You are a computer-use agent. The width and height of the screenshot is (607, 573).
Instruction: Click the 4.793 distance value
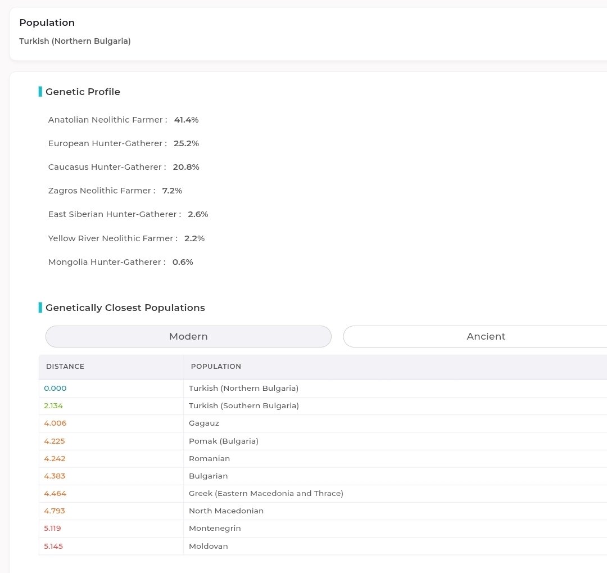pos(54,511)
